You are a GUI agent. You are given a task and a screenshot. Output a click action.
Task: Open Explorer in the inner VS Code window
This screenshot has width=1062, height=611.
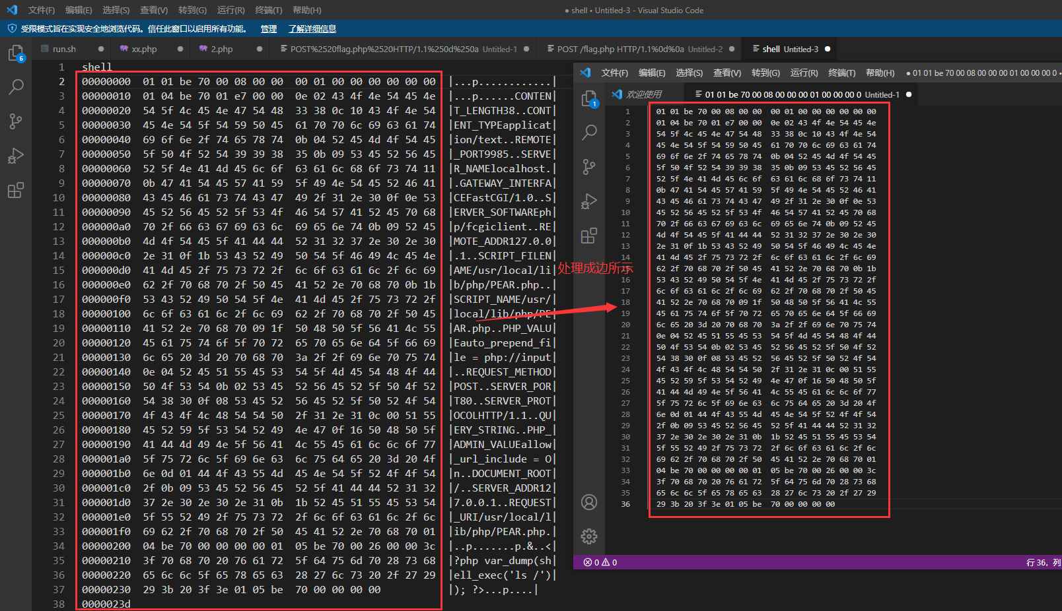pos(589,99)
